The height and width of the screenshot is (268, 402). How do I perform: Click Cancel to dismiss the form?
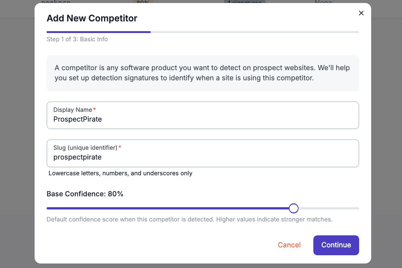click(x=289, y=245)
